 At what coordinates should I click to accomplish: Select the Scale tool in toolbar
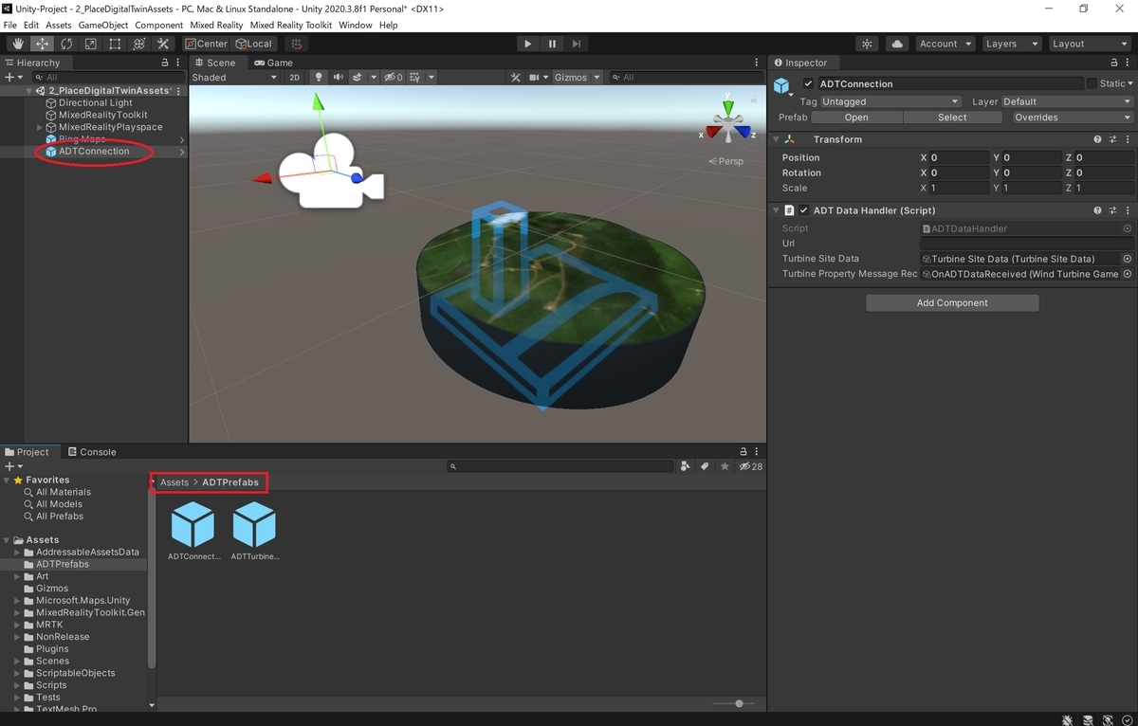click(x=91, y=44)
